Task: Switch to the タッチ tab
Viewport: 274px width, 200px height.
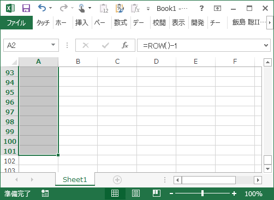Action: pyautogui.click(x=43, y=23)
